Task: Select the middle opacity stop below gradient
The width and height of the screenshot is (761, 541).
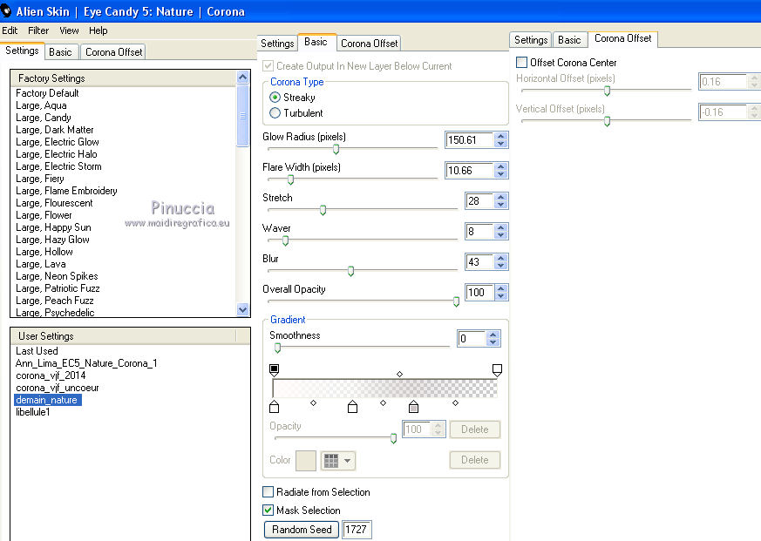Action: pyautogui.click(x=353, y=407)
